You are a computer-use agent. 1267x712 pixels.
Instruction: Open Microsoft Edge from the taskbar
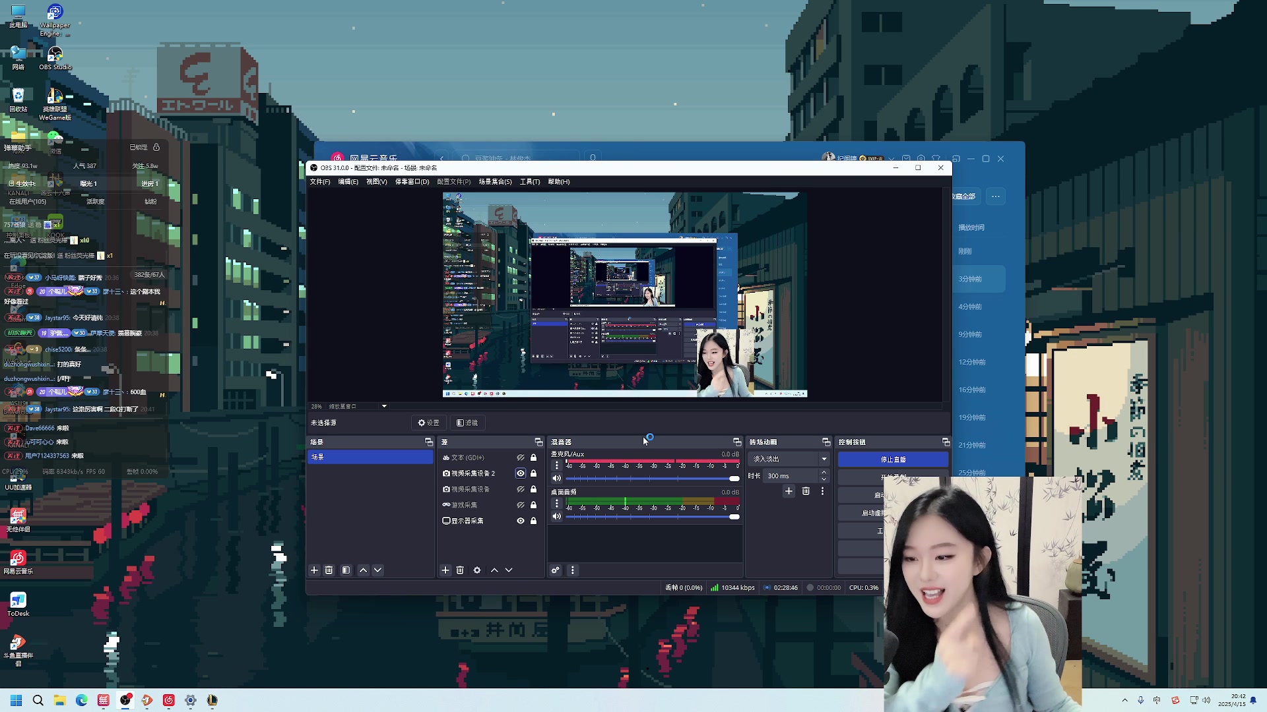click(x=81, y=700)
